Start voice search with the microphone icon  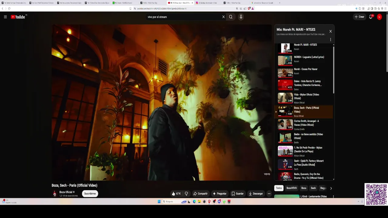[x=241, y=17]
